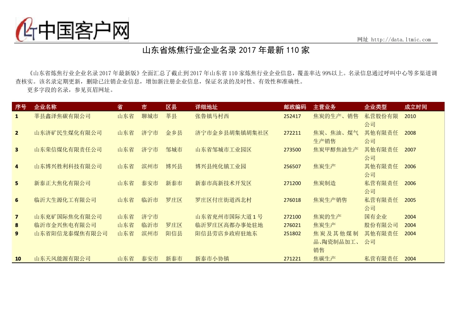Click enterprise type 国有企业
The image size is (452, 320).
pos(375,216)
